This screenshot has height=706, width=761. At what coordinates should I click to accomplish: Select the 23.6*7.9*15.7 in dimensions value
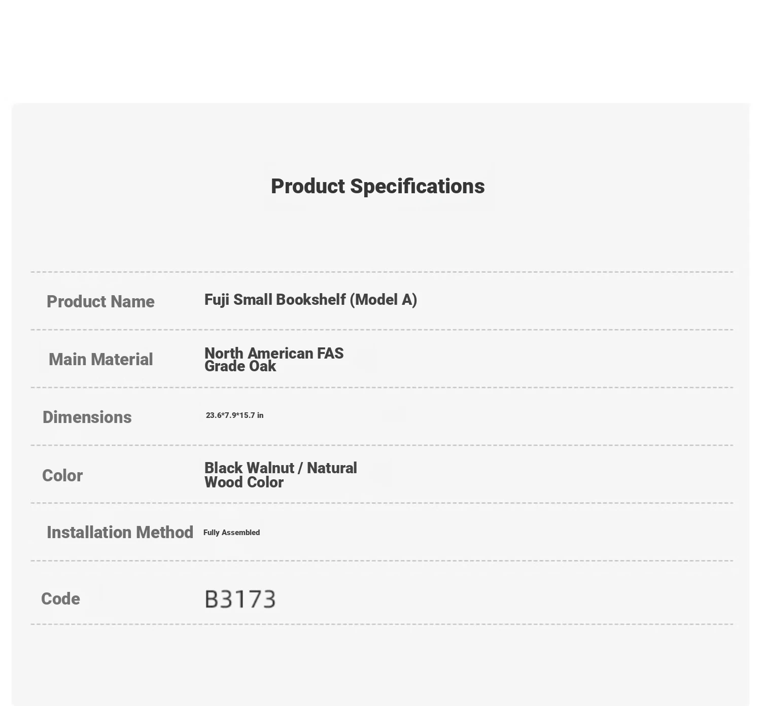coord(234,415)
